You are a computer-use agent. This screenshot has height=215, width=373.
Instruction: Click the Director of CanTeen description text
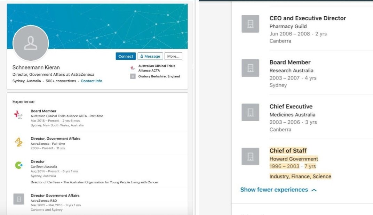[94, 182]
